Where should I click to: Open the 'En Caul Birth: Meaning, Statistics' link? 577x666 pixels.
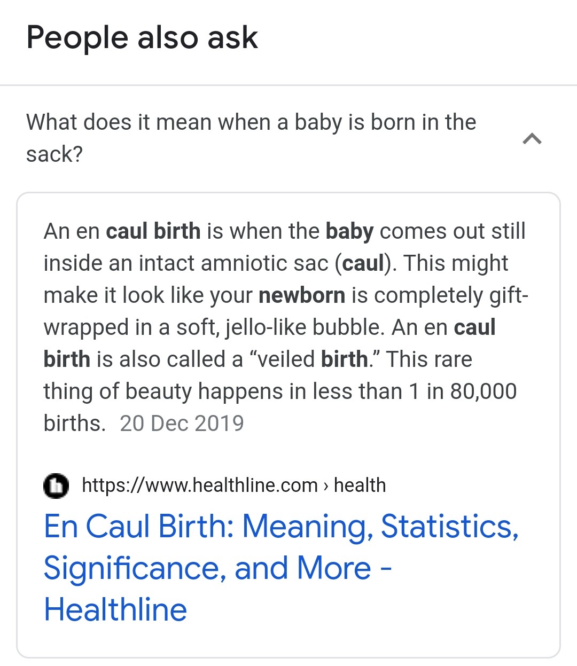[x=281, y=527]
